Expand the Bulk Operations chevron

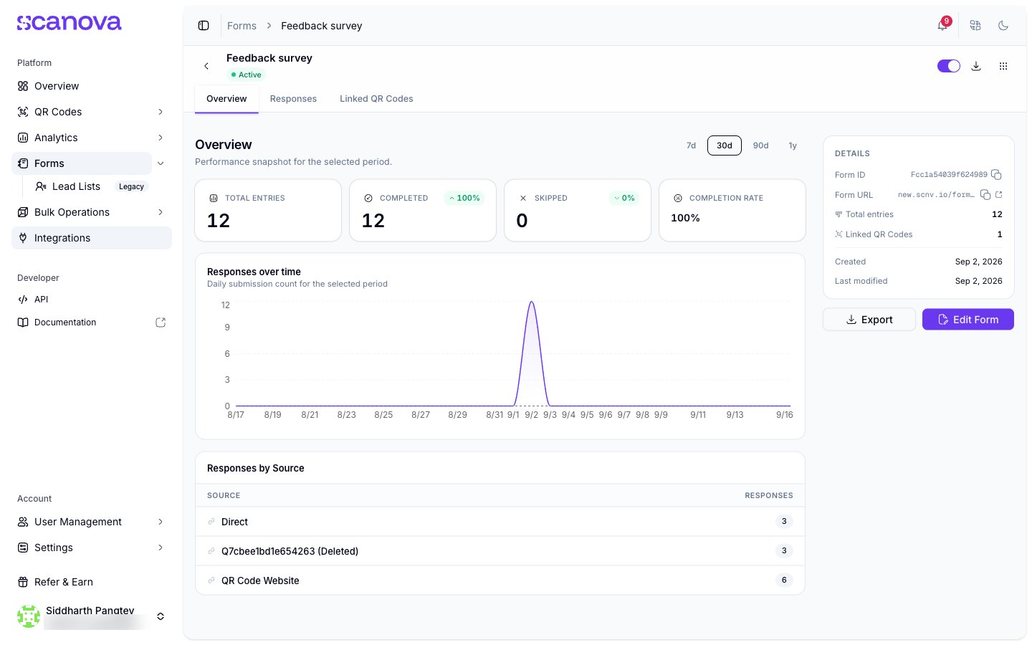pos(161,212)
